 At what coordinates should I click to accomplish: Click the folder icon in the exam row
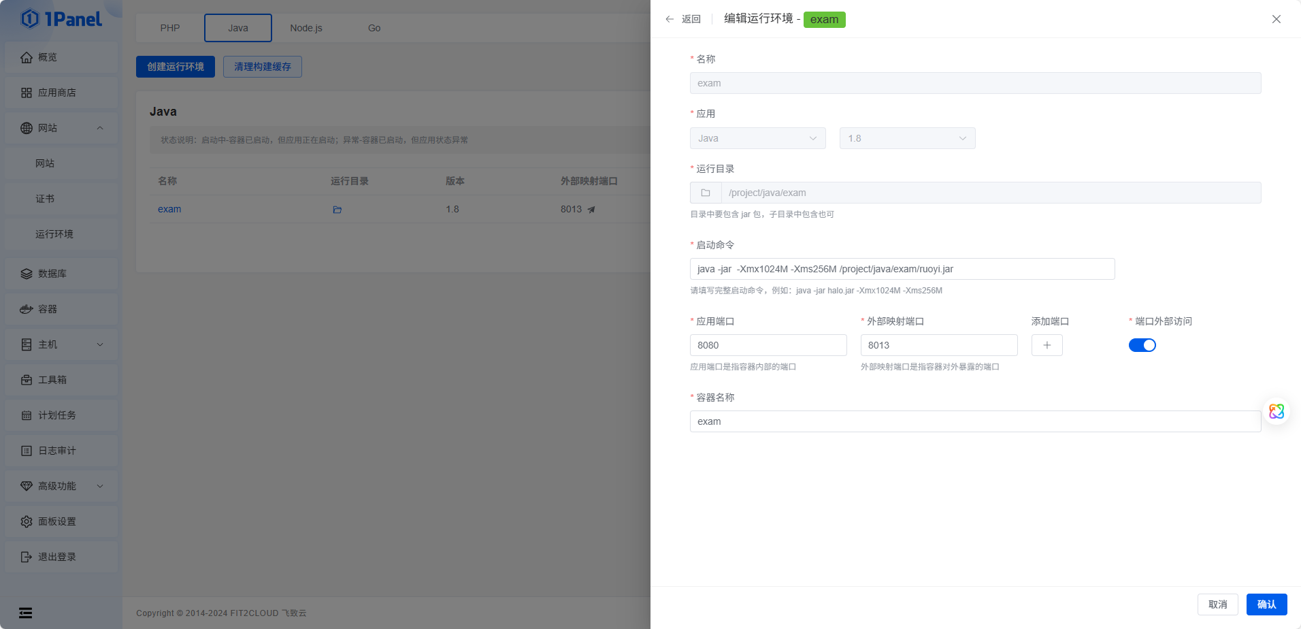click(337, 210)
